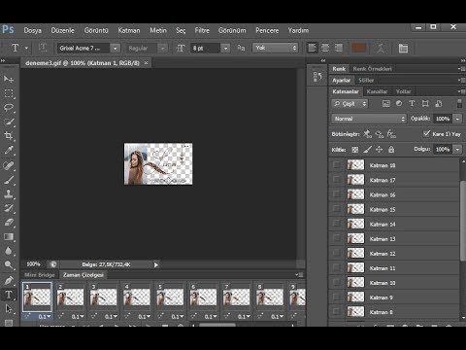Image resolution: width=466 pixels, height=350 pixels.
Task: Open the character and paragraph panel
Action: (x=403, y=49)
